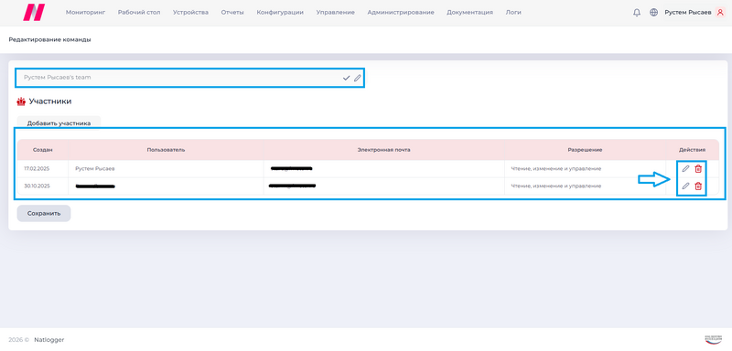Click the Natlogger footer link
732x351 pixels.
[x=49, y=340]
